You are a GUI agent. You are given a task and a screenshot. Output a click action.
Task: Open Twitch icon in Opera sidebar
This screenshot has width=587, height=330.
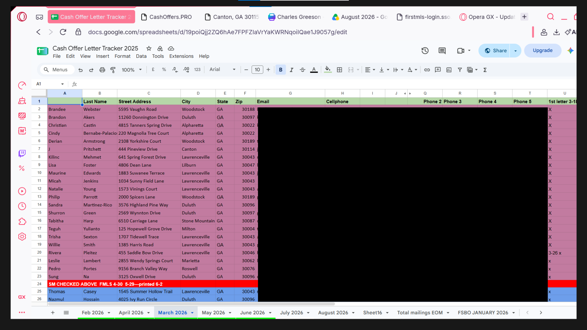click(x=22, y=153)
